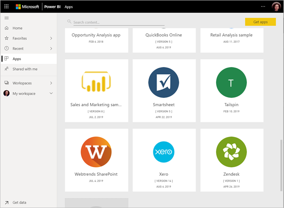This screenshot has height=208, width=284.
Task: Click the Webtrends JUL 4, 2019 date
Action: (x=96, y=181)
